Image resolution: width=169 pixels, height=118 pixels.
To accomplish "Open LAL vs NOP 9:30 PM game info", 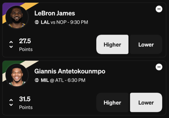I will point(64,22).
